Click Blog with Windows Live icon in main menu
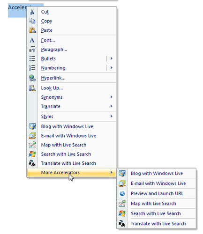 click(x=32, y=126)
